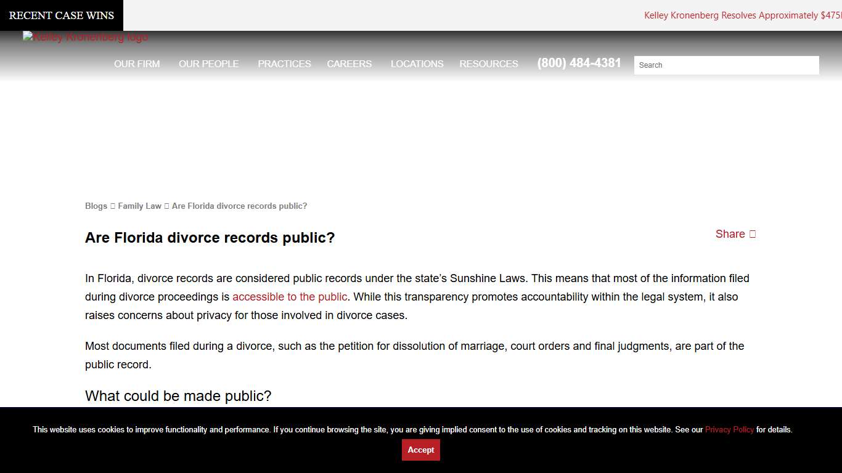Select OUR PEOPLE in the navigation
The width and height of the screenshot is (842, 473).
click(x=208, y=63)
